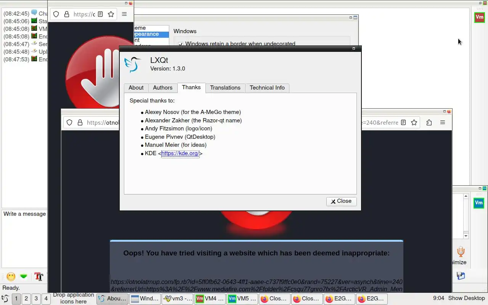The height and width of the screenshot is (305, 488).
Task: Open the Authors tab
Action: pyautogui.click(x=162, y=88)
